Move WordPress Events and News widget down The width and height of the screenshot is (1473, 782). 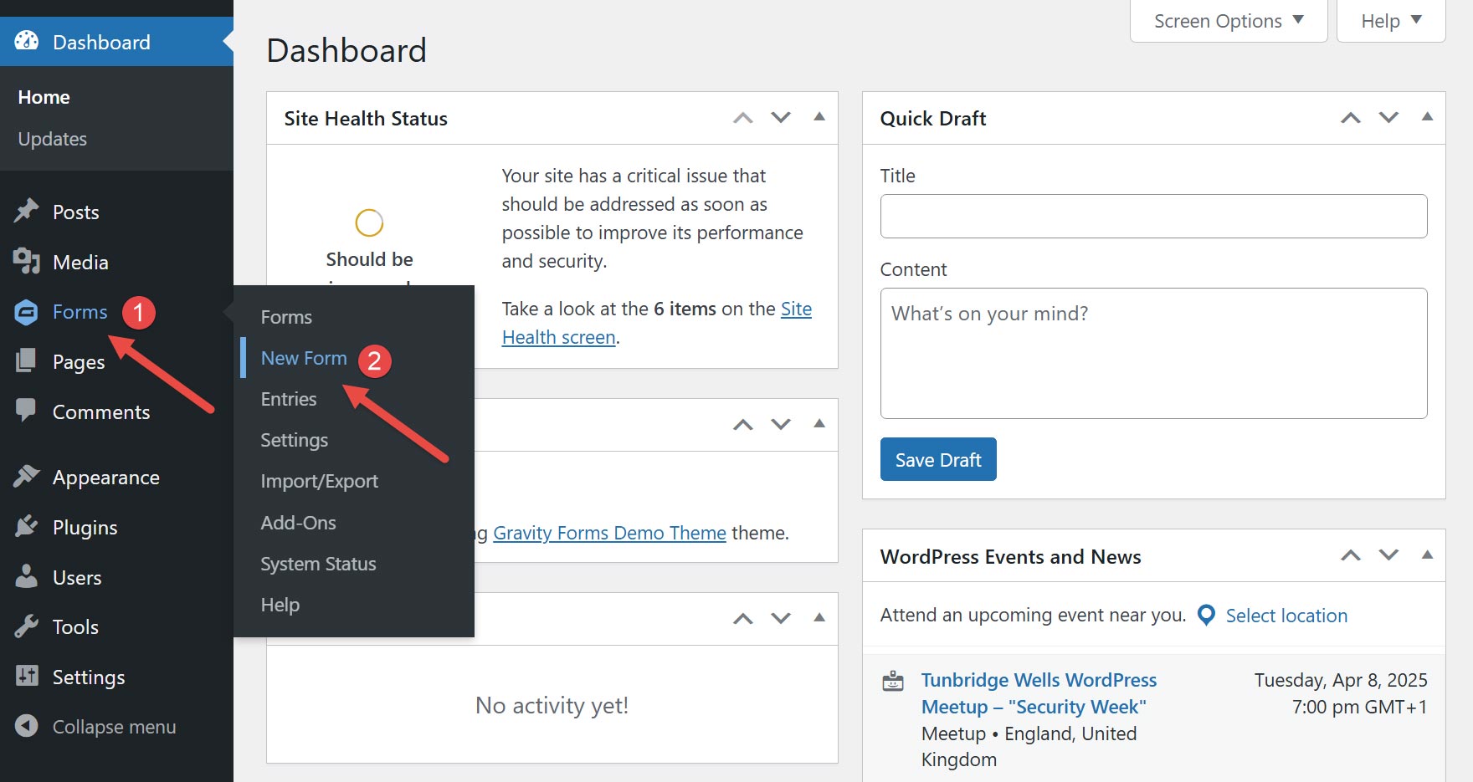(1388, 555)
